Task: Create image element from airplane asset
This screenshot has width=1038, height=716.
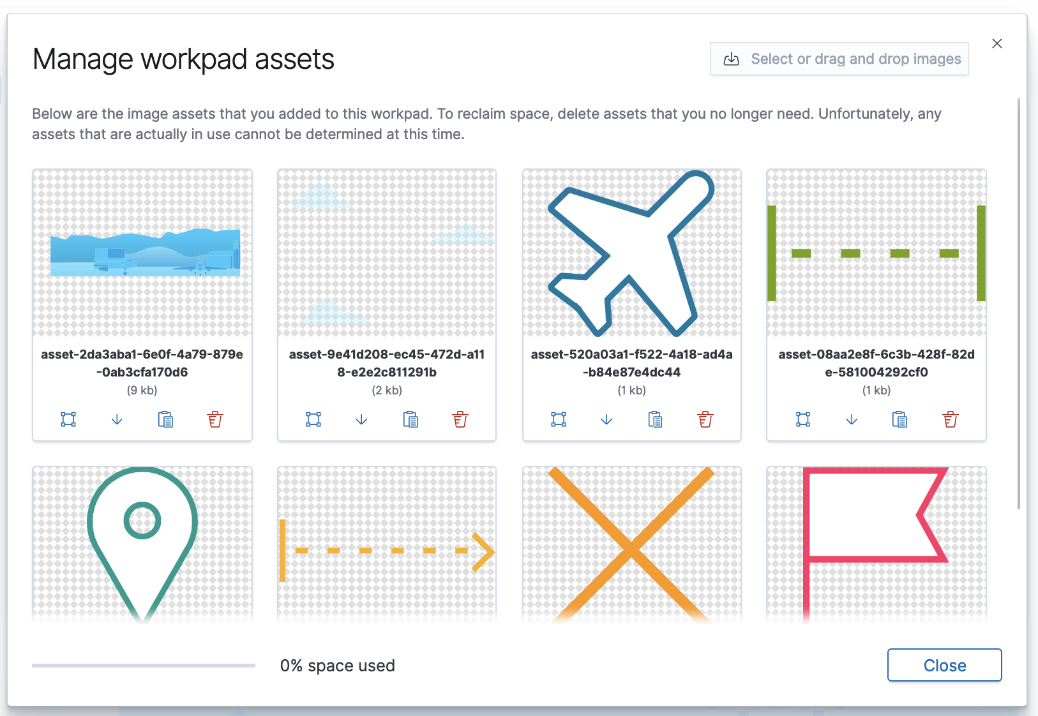Action: click(x=559, y=419)
